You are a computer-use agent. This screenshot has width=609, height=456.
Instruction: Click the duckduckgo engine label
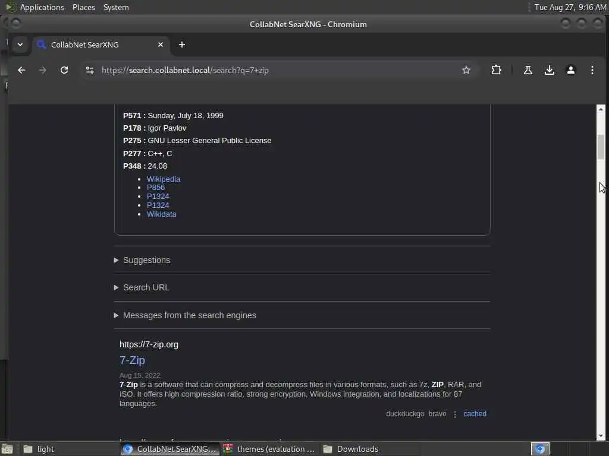[404, 414]
